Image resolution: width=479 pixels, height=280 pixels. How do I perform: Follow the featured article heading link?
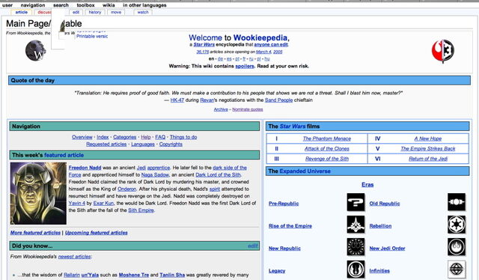click(64, 155)
